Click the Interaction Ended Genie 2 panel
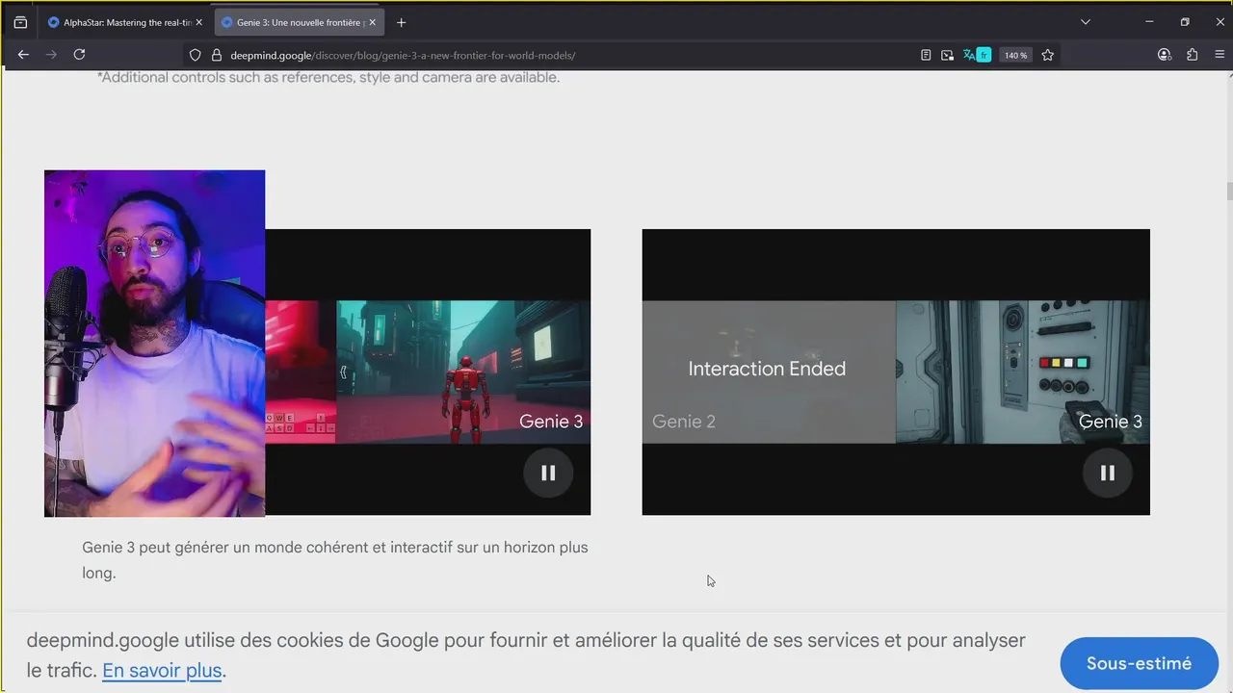This screenshot has width=1233, height=693. 769,372
